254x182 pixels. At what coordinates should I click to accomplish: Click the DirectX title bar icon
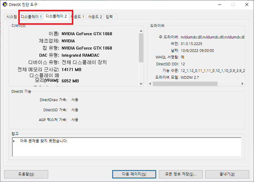[x=5, y=5]
